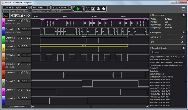Click the zoom out magnifier icon
Viewport: 188px width, 110px height.
pyautogui.click(x=98, y=9)
